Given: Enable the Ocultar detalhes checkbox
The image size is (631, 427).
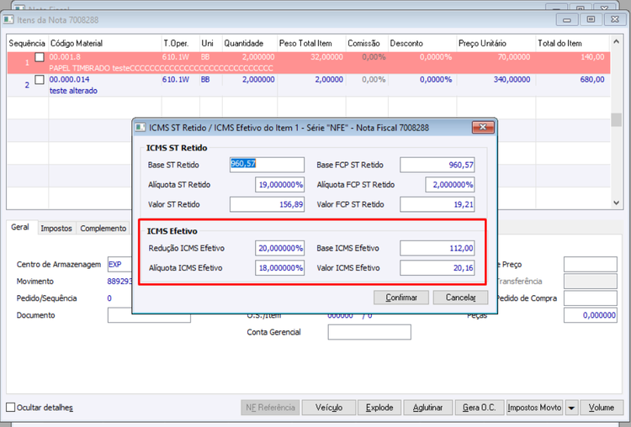Looking at the screenshot, I should [x=10, y=407].
